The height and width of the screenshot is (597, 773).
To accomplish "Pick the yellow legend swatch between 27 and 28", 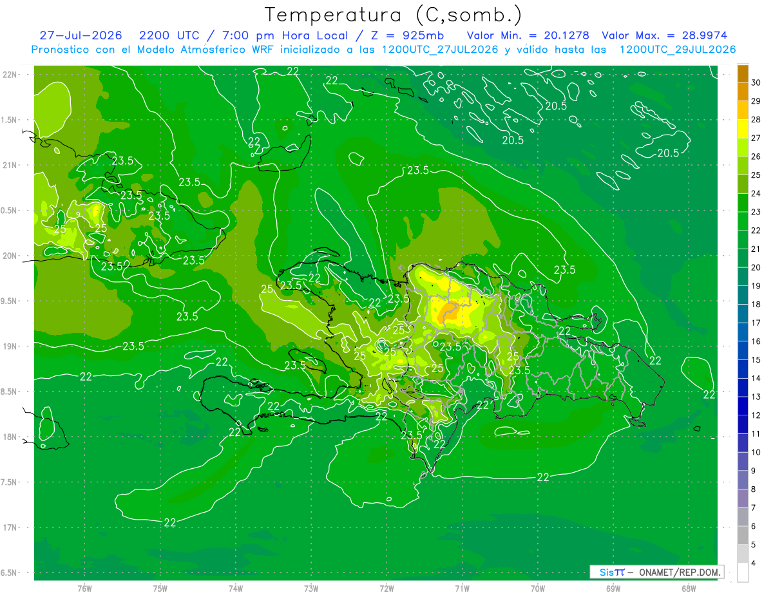I will point(743,129).
